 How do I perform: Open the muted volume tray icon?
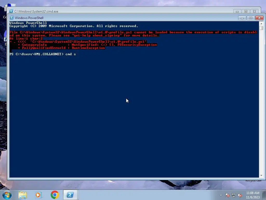coord(240,195)
